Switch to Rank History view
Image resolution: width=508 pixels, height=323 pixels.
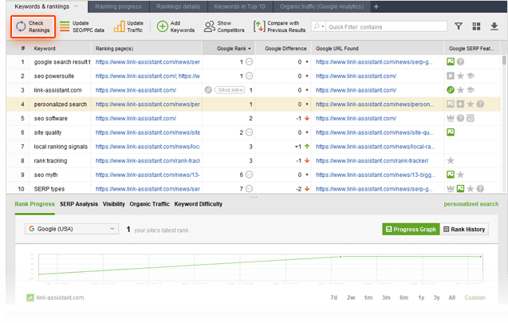[x=463, y=230]
